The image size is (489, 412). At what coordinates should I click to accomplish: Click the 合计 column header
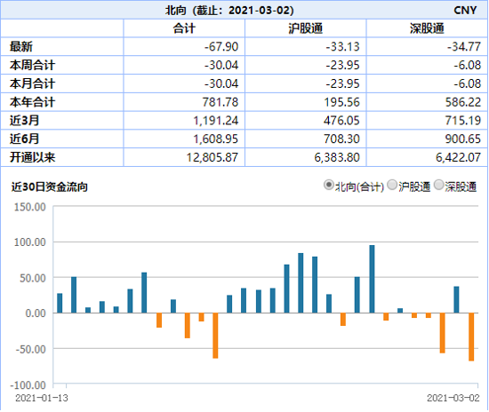(x=184, y=28)
